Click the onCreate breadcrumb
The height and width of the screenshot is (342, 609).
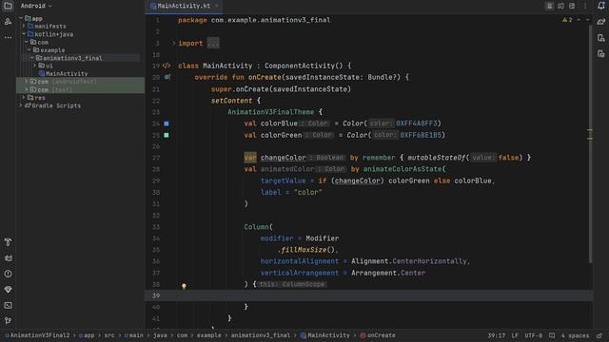[378, 335]
